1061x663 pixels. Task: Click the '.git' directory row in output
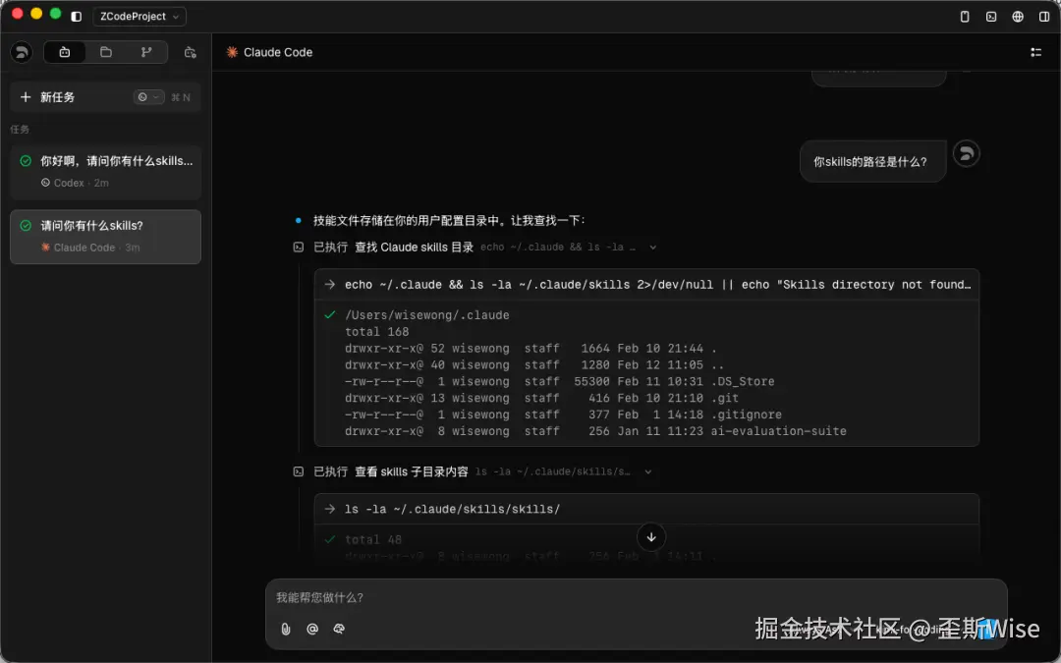pos(541,398)
